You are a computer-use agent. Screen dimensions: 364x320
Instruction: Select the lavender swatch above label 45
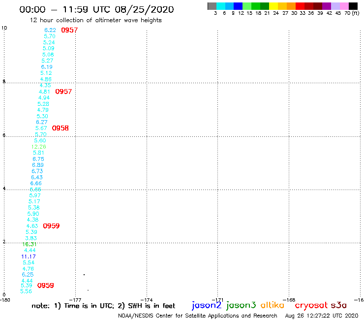335,6
